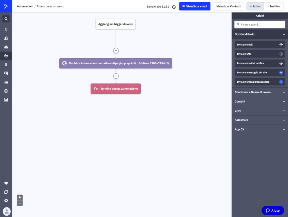The width and height of the screenshot is (288, 217).
Task: Open Deals dollar icon in sidebar
Action: click(6, 64)
